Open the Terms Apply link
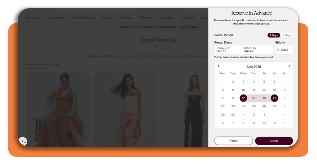 click(x=189, y=27)
